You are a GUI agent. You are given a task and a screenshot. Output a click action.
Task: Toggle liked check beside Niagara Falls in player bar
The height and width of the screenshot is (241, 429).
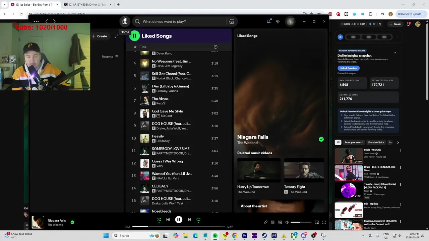(72, 222)
